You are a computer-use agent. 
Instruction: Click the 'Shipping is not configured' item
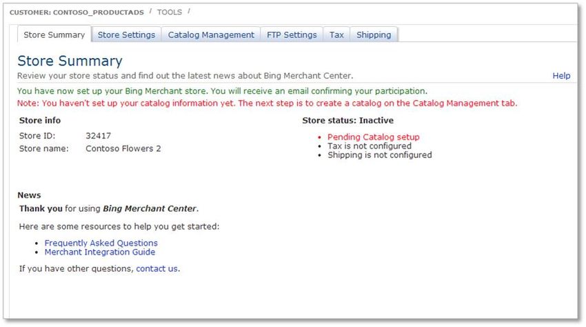[x=380, y=155]
